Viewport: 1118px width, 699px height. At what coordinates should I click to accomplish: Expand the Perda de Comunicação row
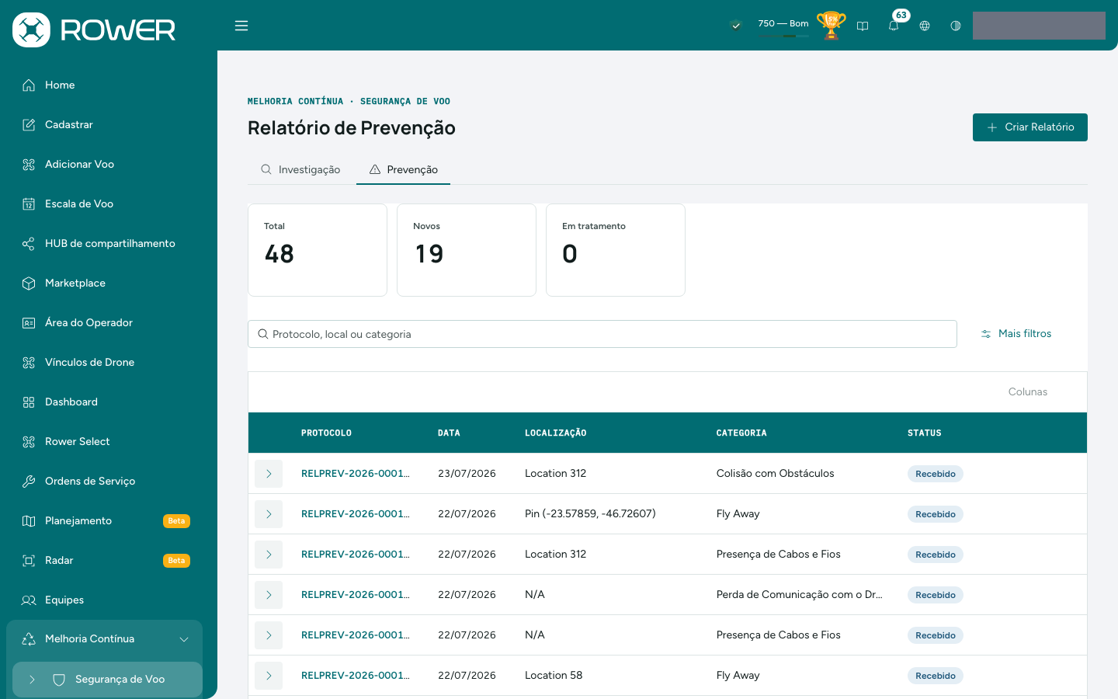(269, 595)
